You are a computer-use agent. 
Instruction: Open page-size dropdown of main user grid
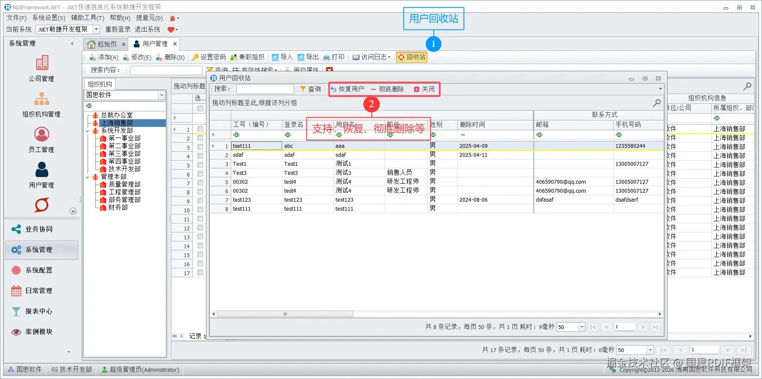(x=650, y=350)
